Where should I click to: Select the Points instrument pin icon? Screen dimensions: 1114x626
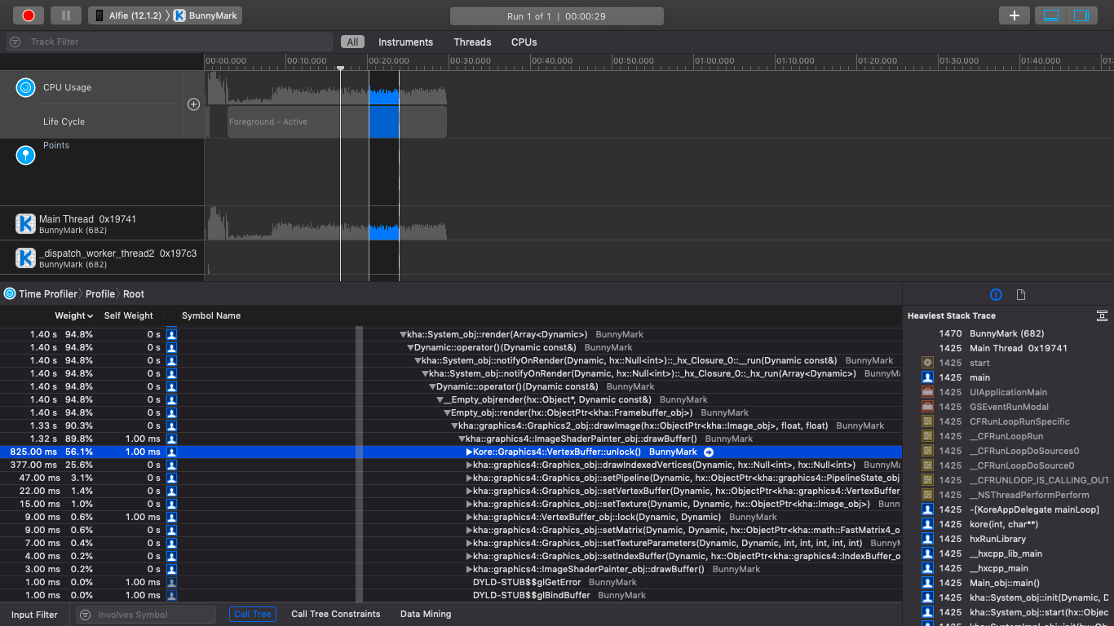coord(26,154)
